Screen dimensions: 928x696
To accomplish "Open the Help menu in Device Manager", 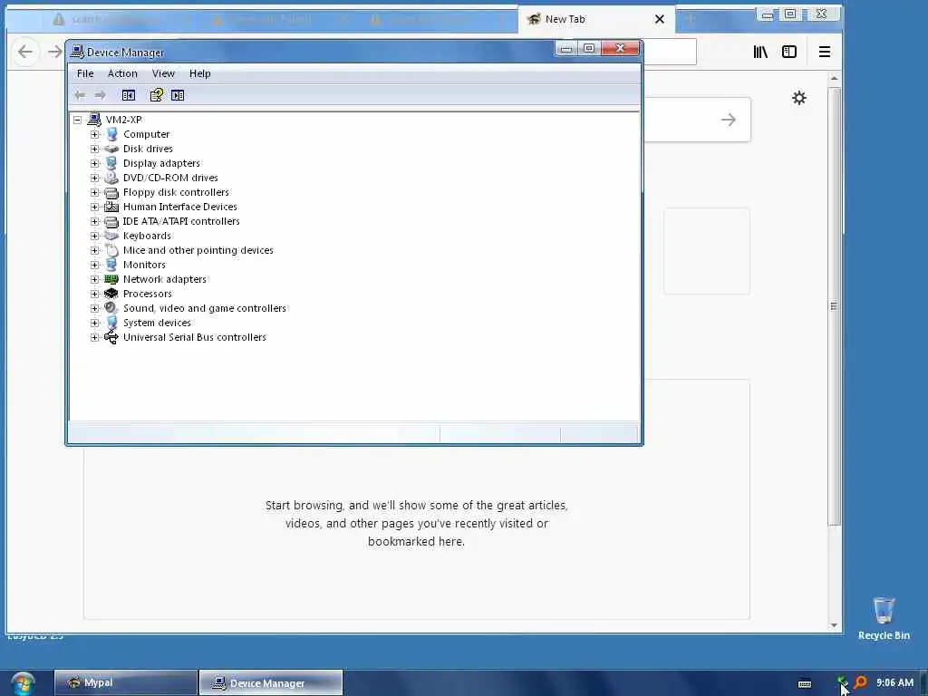I will point(200,73).
